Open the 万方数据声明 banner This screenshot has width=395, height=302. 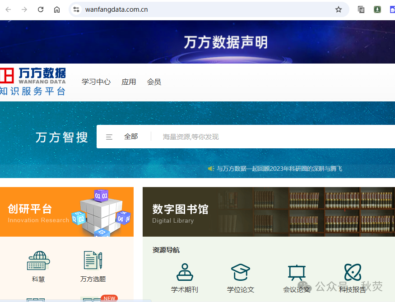[x=198, y=42]
